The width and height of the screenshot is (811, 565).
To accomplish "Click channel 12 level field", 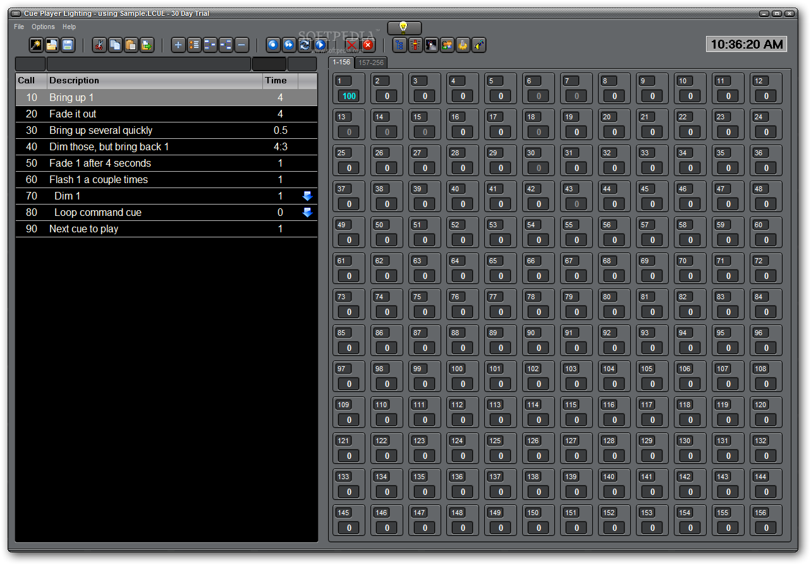I will [x=766, y=96].
